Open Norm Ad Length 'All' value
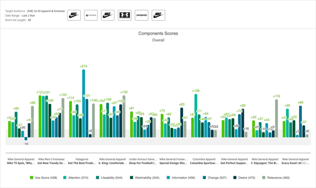Viewport: 316px width, 188px height. coord(29,20)
